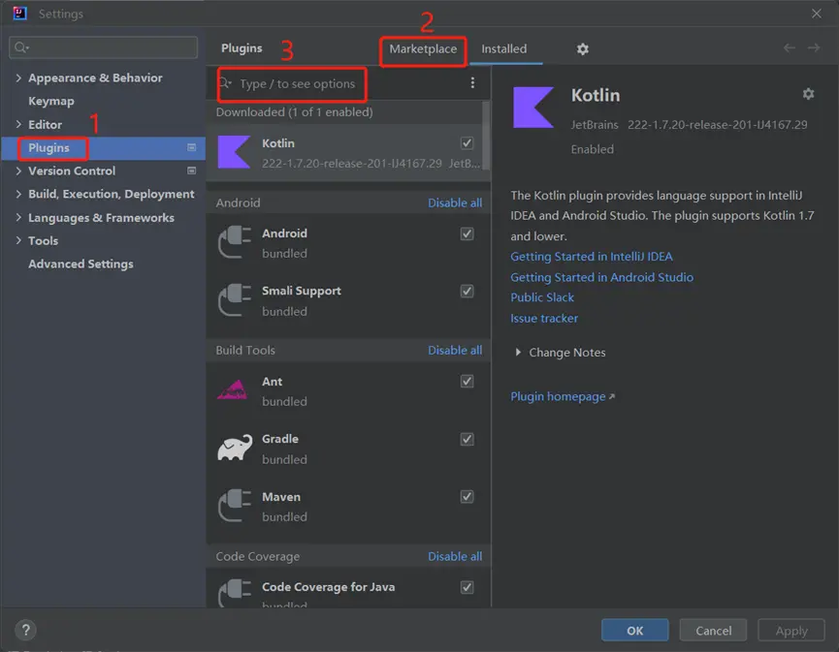Navigate forward with the right arrow
The width and height of the screenshot is (839, 652).
tap(814, 48)
